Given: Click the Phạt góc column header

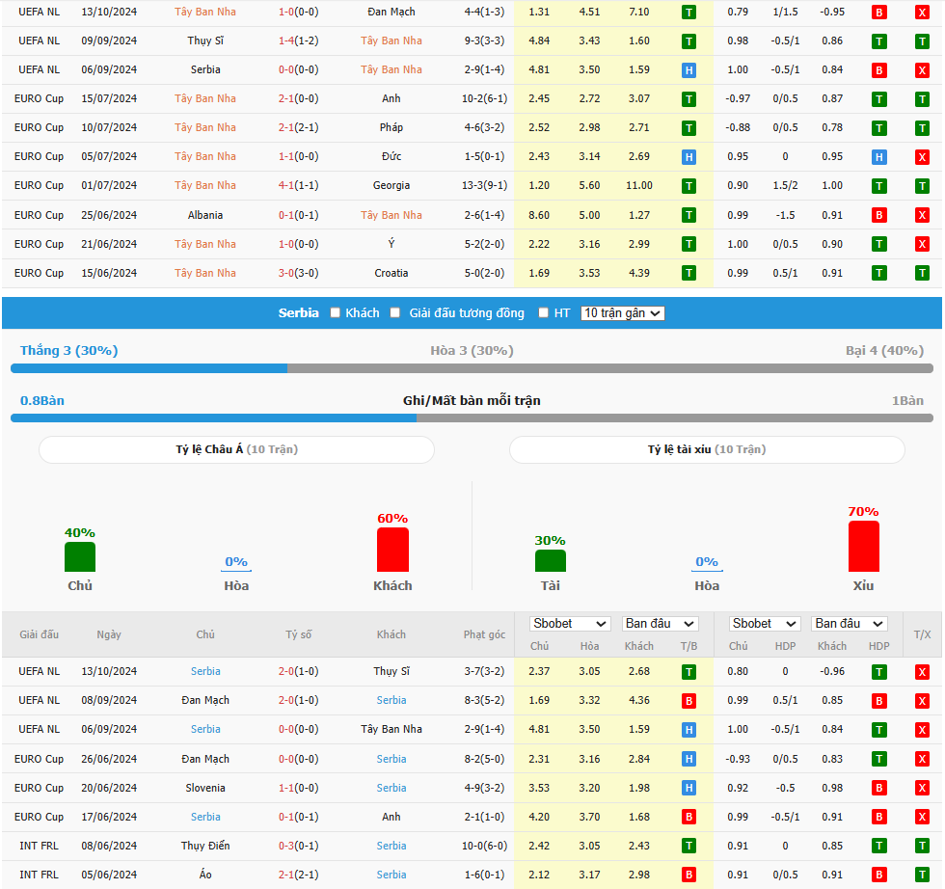Looking at the screenshot, I should tap(484, 634).
